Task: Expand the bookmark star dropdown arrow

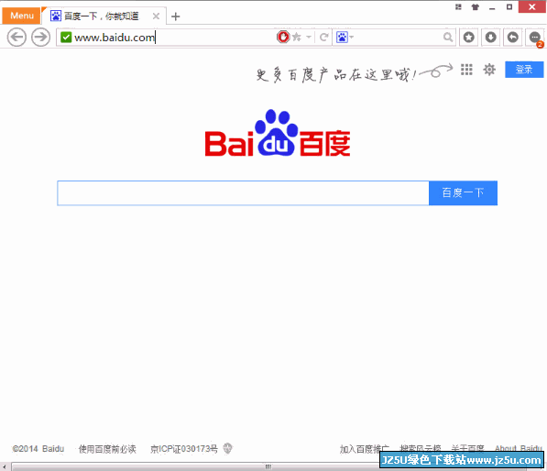Action: click(x=309, y=37)
